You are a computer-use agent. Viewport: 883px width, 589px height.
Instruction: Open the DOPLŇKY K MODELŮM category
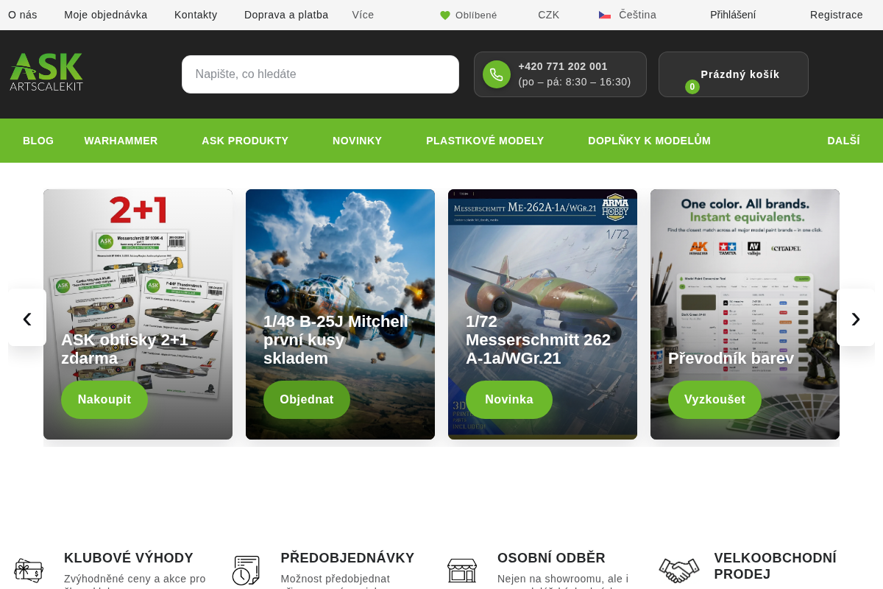[x=649, y=141]
